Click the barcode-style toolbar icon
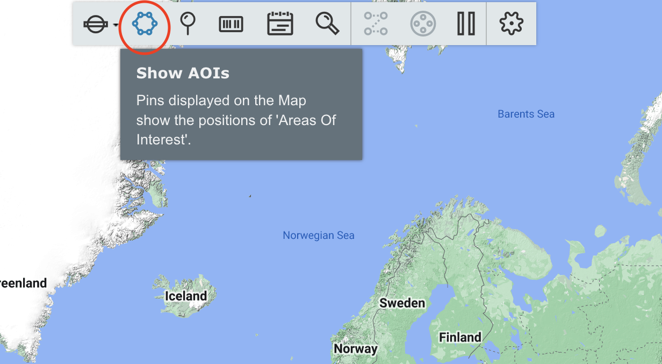The image size is (662, 364). coord(231,24)
